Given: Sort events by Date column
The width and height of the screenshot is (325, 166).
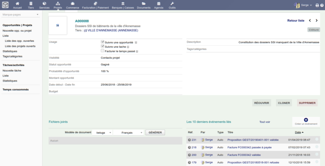Looking at the screenshot, I should pyautogui.click(x=298, y=132).
